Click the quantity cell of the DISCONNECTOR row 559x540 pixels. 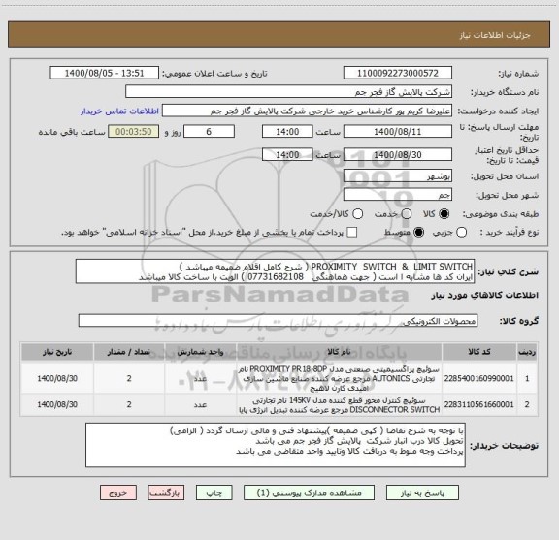[129, 404]
